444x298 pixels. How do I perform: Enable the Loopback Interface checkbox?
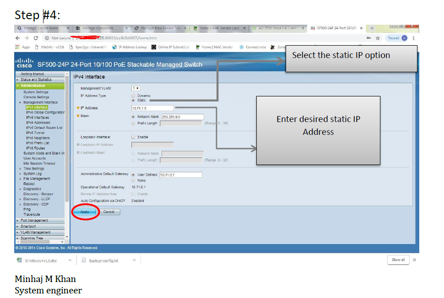click(132, 137)
